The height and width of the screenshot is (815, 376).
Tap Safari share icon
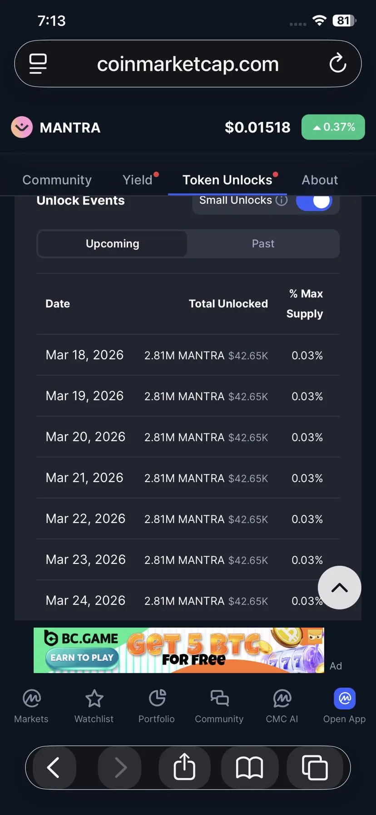click(x=184, y=767)
